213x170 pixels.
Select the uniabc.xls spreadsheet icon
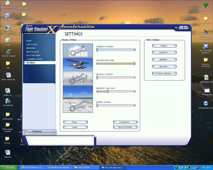(8, 91)
